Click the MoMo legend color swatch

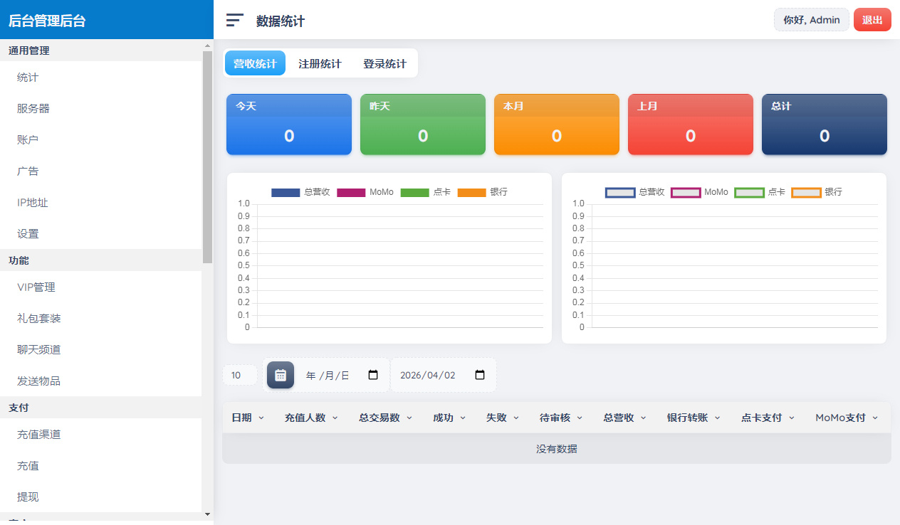[x=350, y=192]
